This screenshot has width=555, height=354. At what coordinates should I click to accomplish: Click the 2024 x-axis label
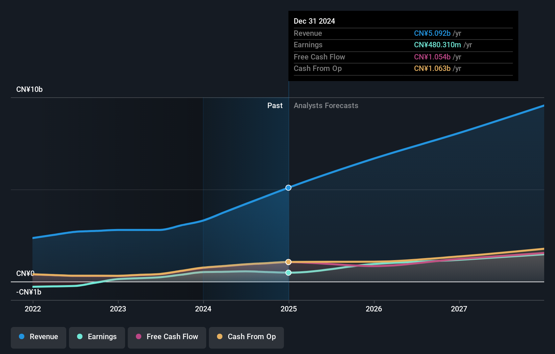tap(203, 309)
